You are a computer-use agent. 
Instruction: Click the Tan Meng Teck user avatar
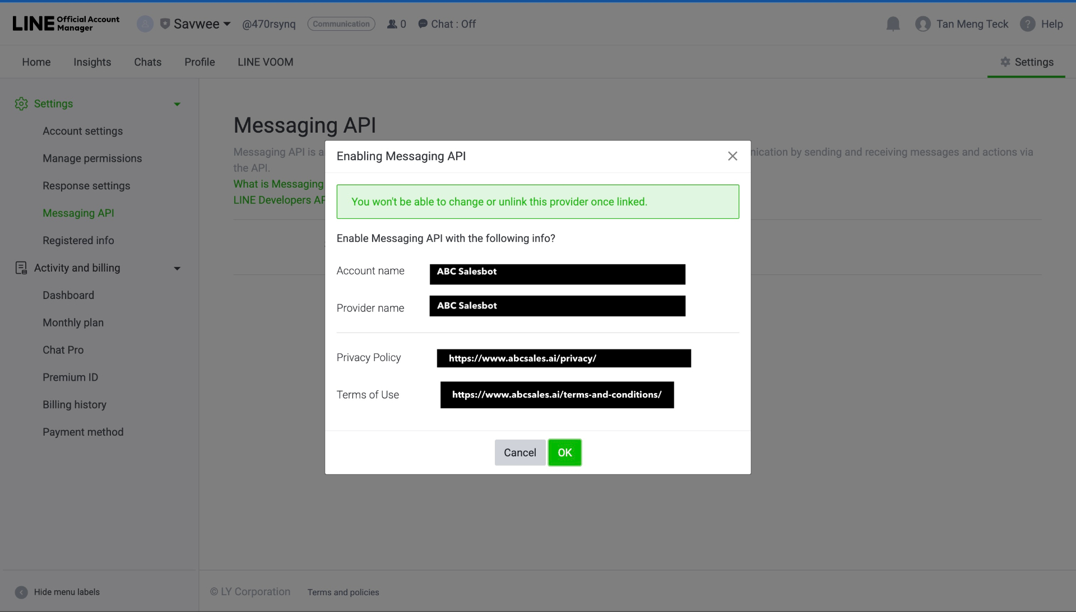(x=922, y=24)
